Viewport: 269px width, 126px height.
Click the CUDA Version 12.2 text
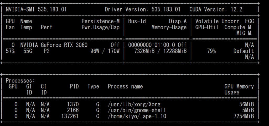(x=215, y=9)
